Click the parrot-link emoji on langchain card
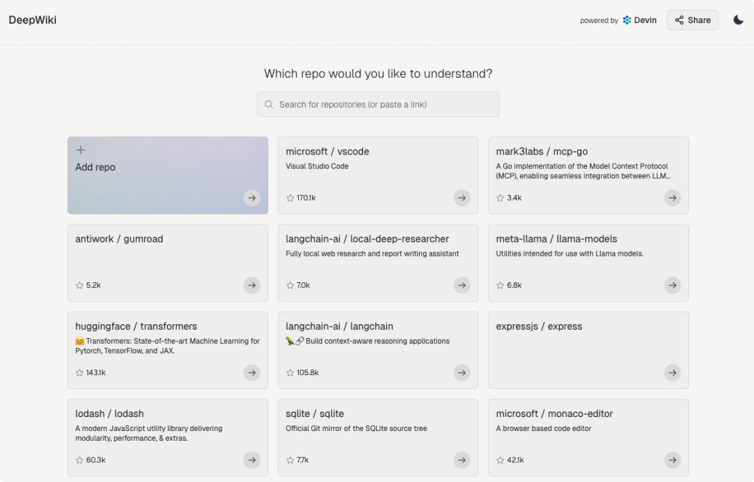 tap(295, 341)
